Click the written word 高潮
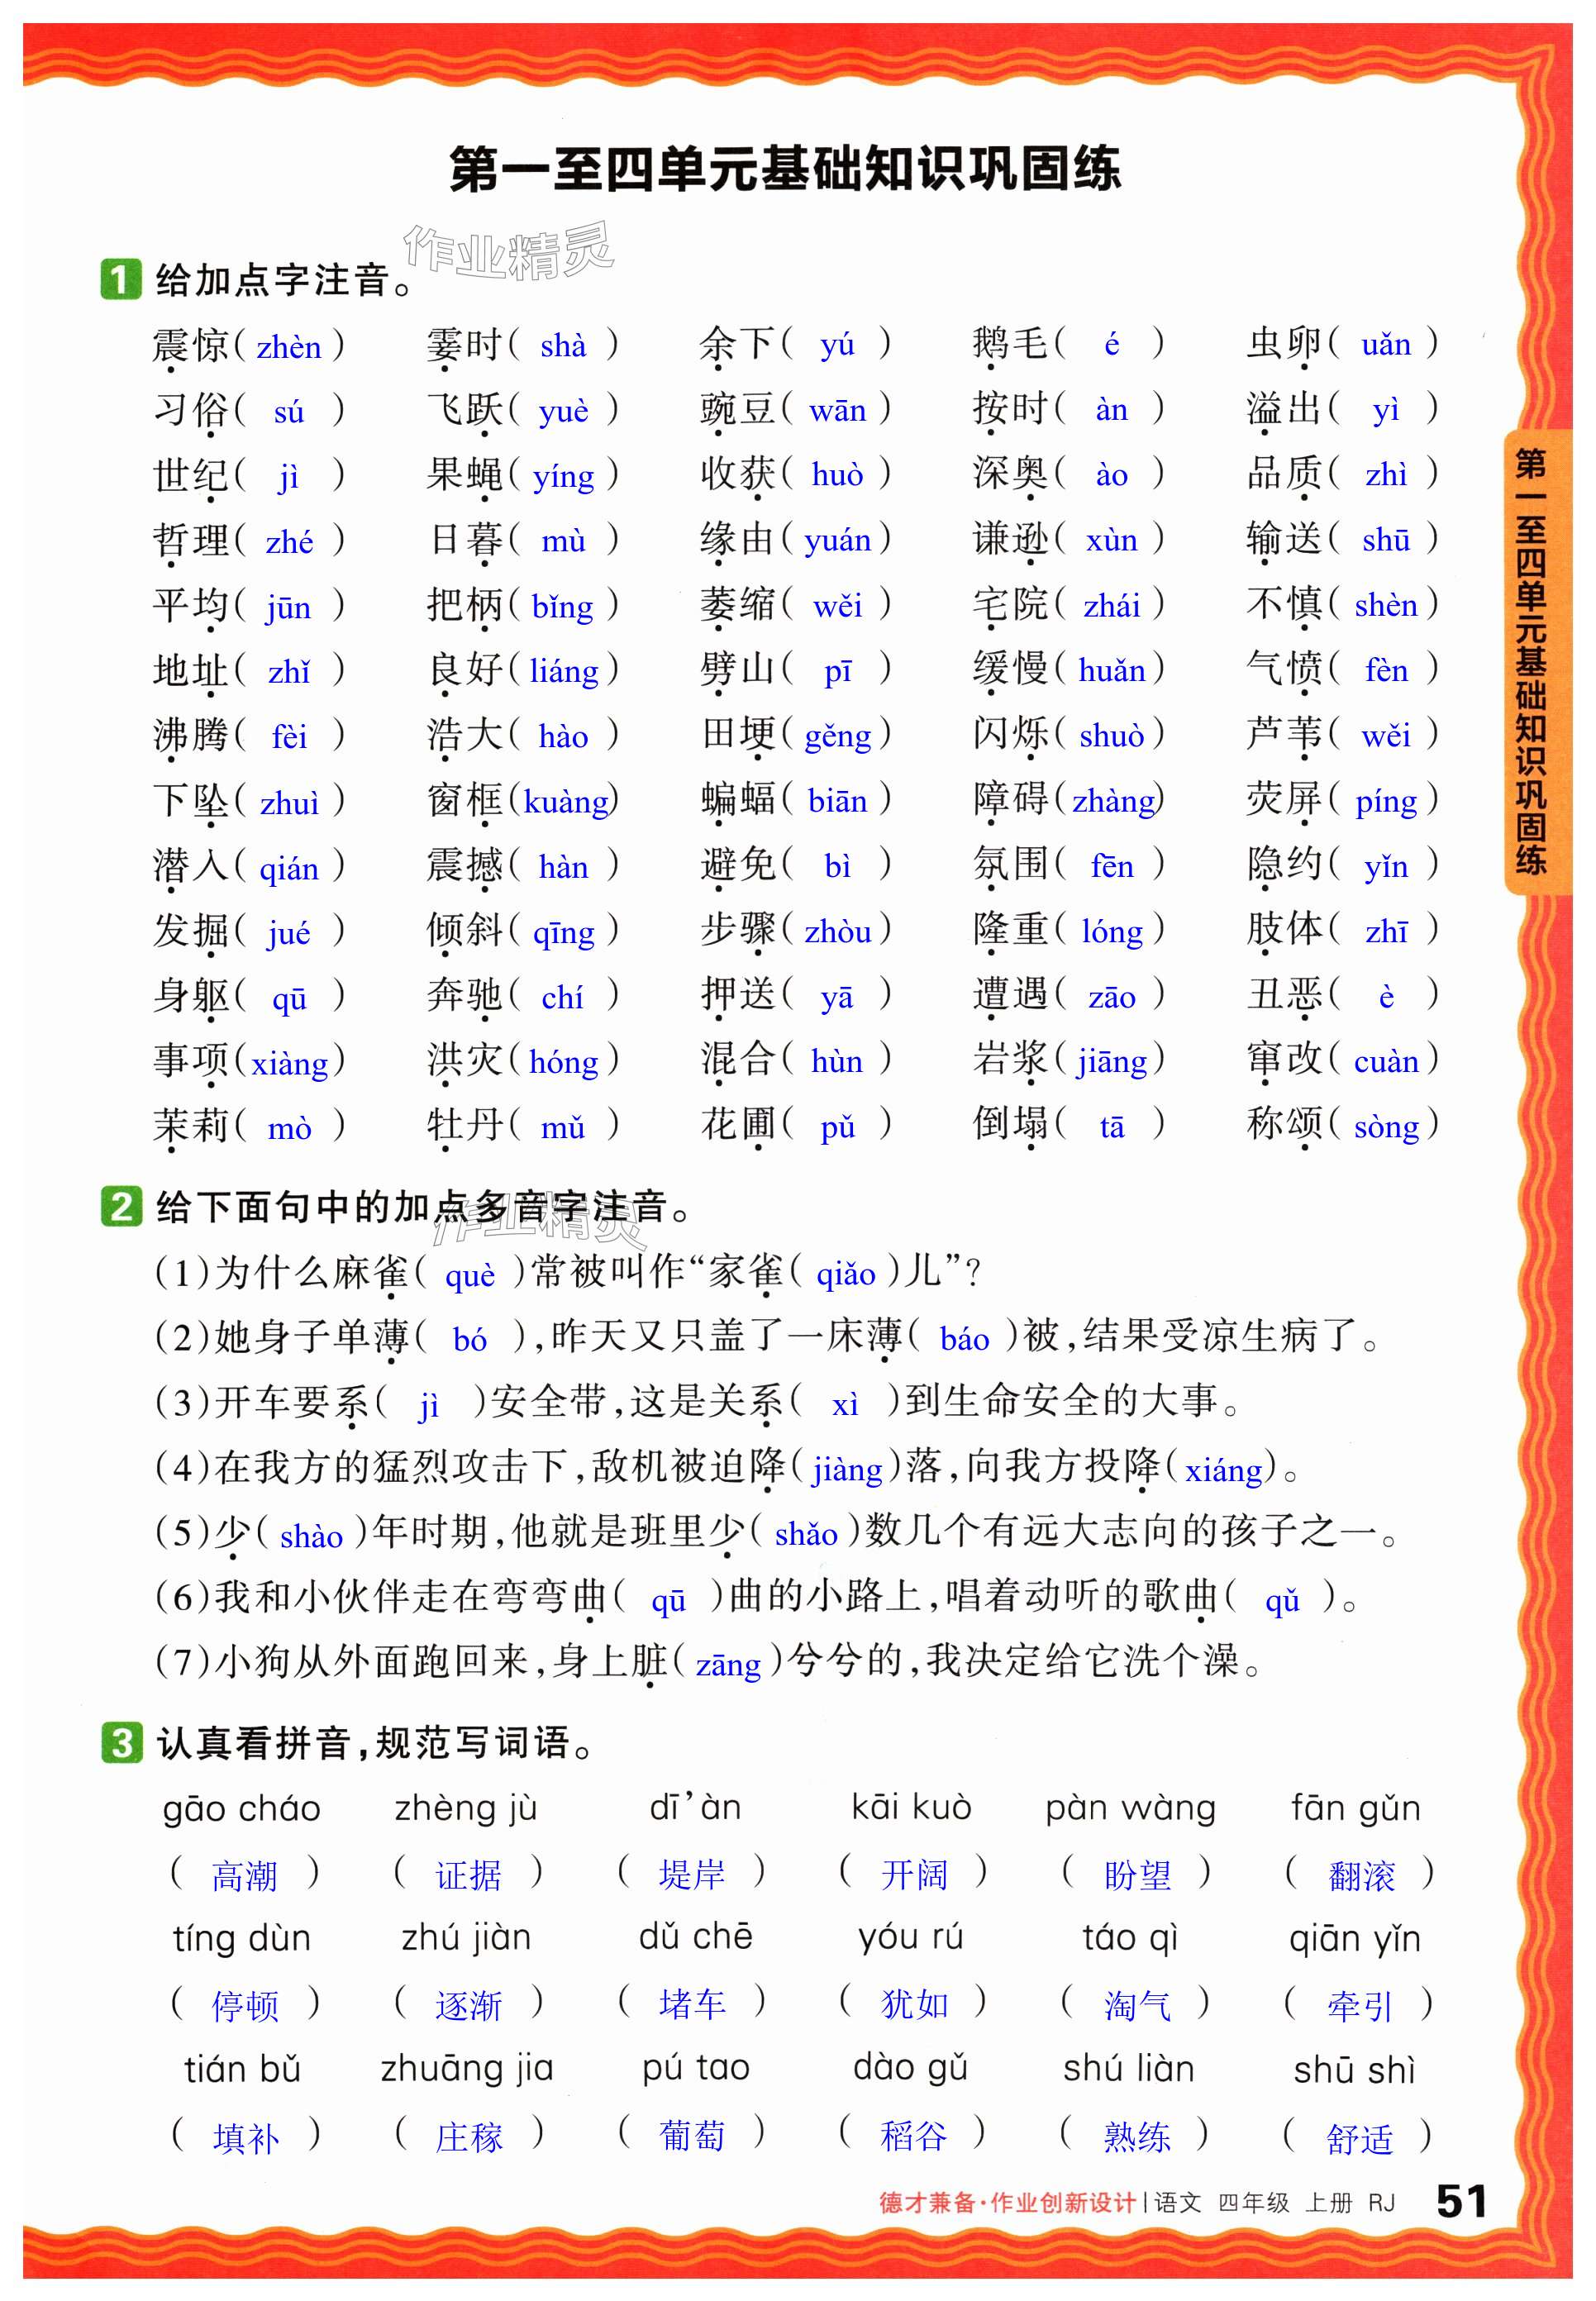The image size is (1596, 2301). [x=245, y=1876]
